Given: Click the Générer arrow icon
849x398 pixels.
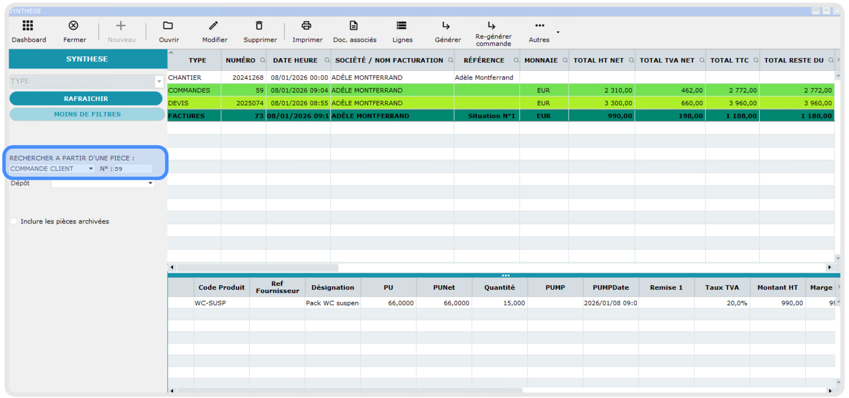Looking at the screenshot, I should point(446,26).
